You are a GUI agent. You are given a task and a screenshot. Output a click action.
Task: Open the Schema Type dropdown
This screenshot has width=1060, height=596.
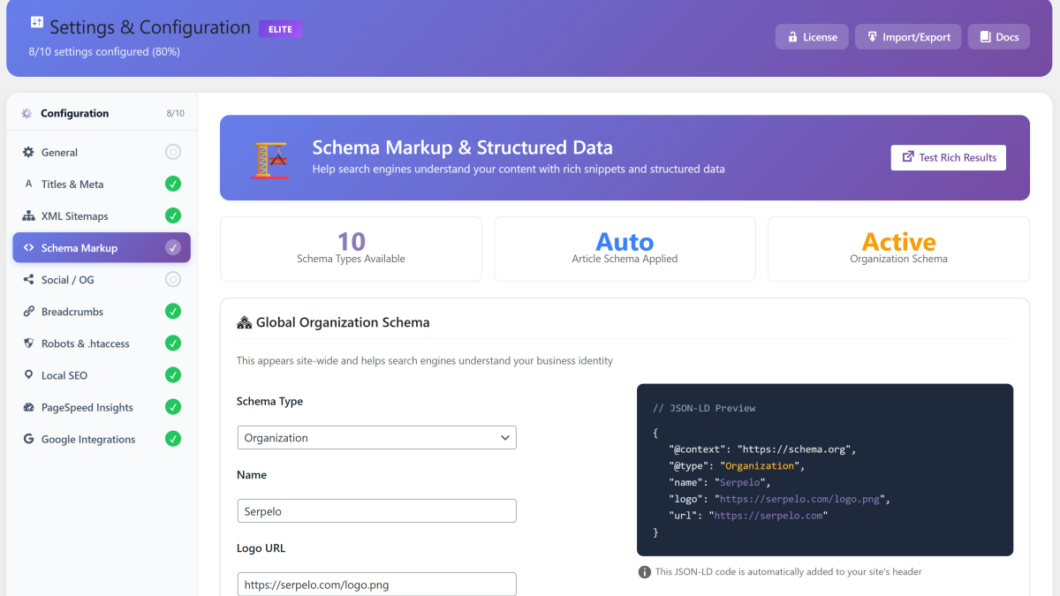(x=376, y=437)
